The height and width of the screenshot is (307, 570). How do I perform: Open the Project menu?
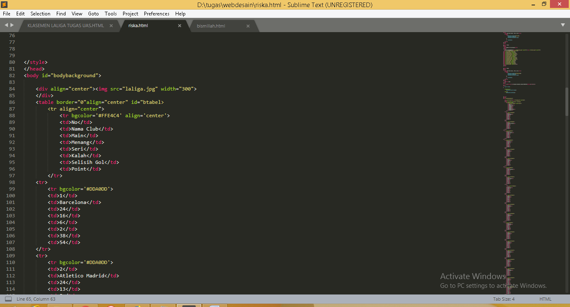coord(130,14)
